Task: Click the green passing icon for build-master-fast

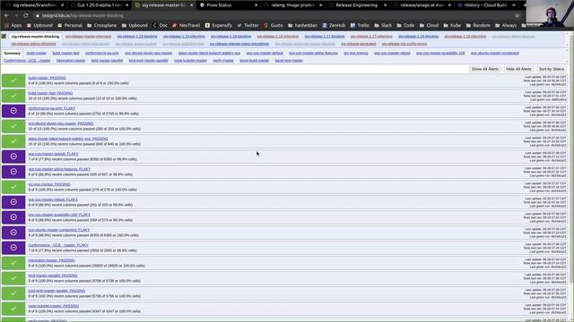Action: [x=13, y=96]
